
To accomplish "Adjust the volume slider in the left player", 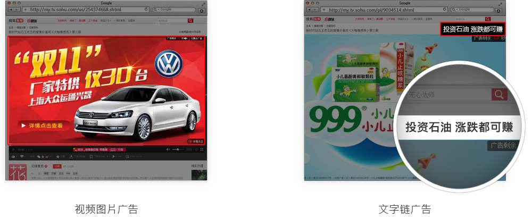I will point(178,149).
